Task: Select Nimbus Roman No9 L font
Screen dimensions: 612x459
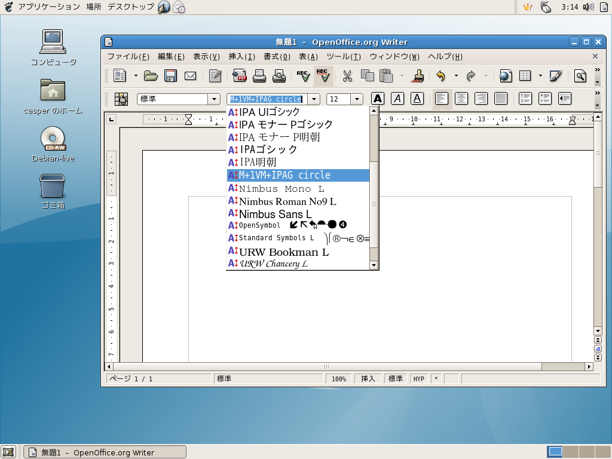Action: [298, 201]
